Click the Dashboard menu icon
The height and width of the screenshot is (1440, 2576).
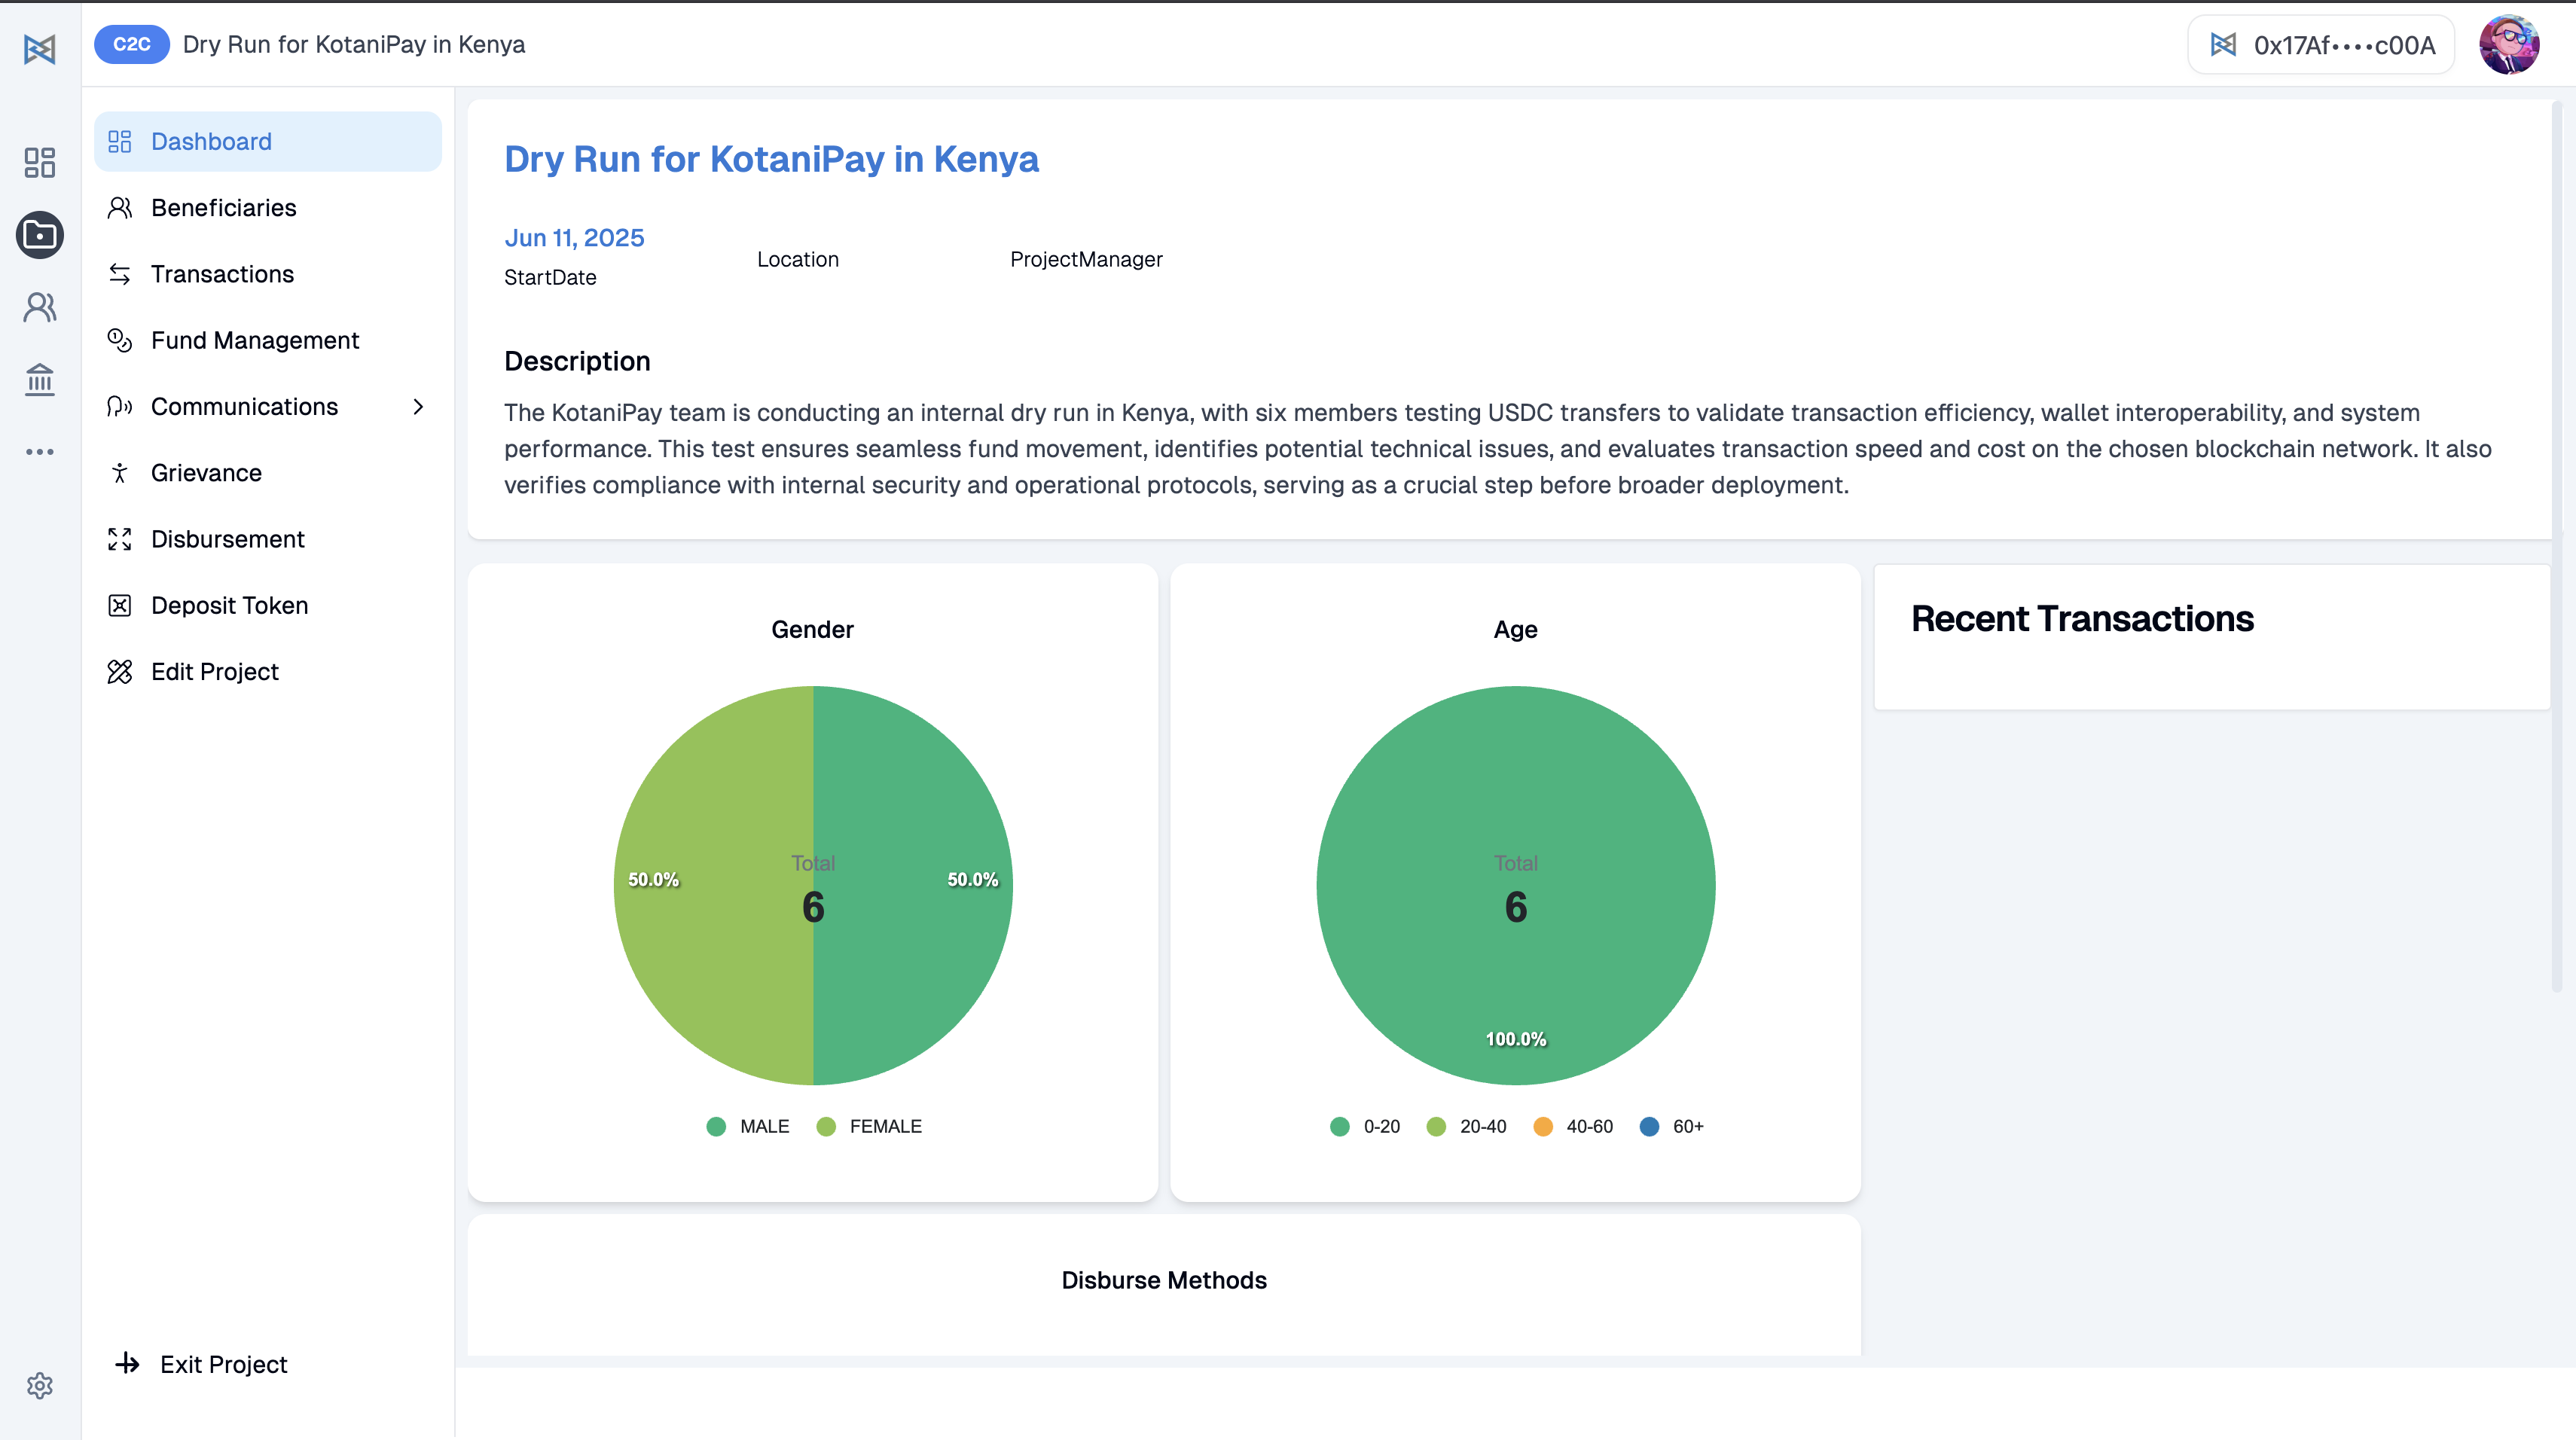pyautogui.click(x=120, y=141)
